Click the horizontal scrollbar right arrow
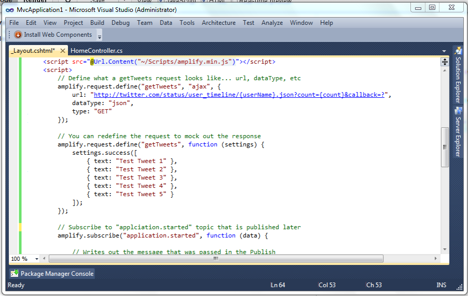The width and height of the screenshot is (468, 296). (x=435, y=258)
